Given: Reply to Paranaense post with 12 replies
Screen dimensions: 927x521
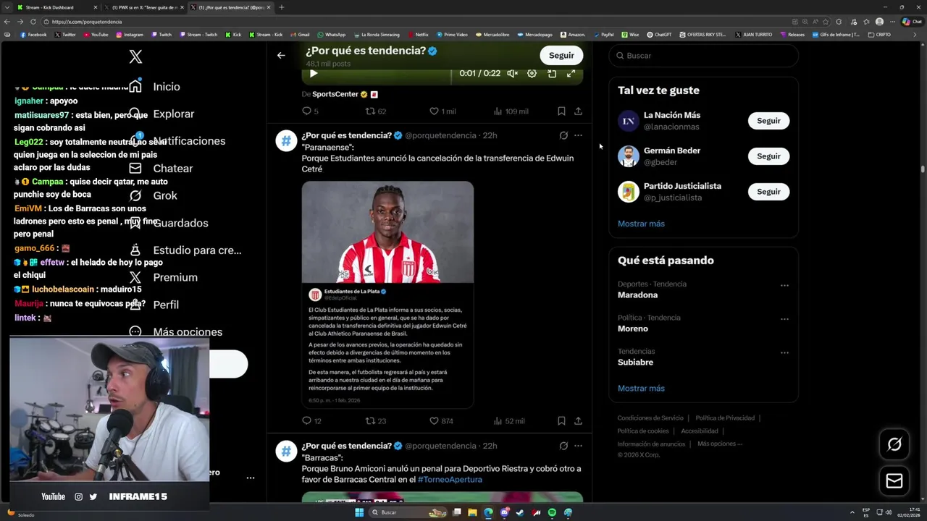Looking at the screenshot, I should tap(311, 420).
